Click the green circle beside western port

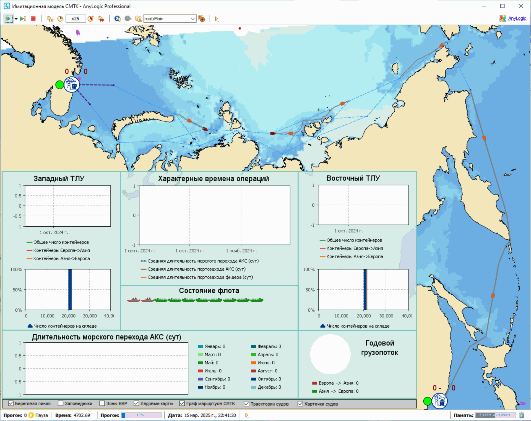pyautogui.click(x=59, y=84)
